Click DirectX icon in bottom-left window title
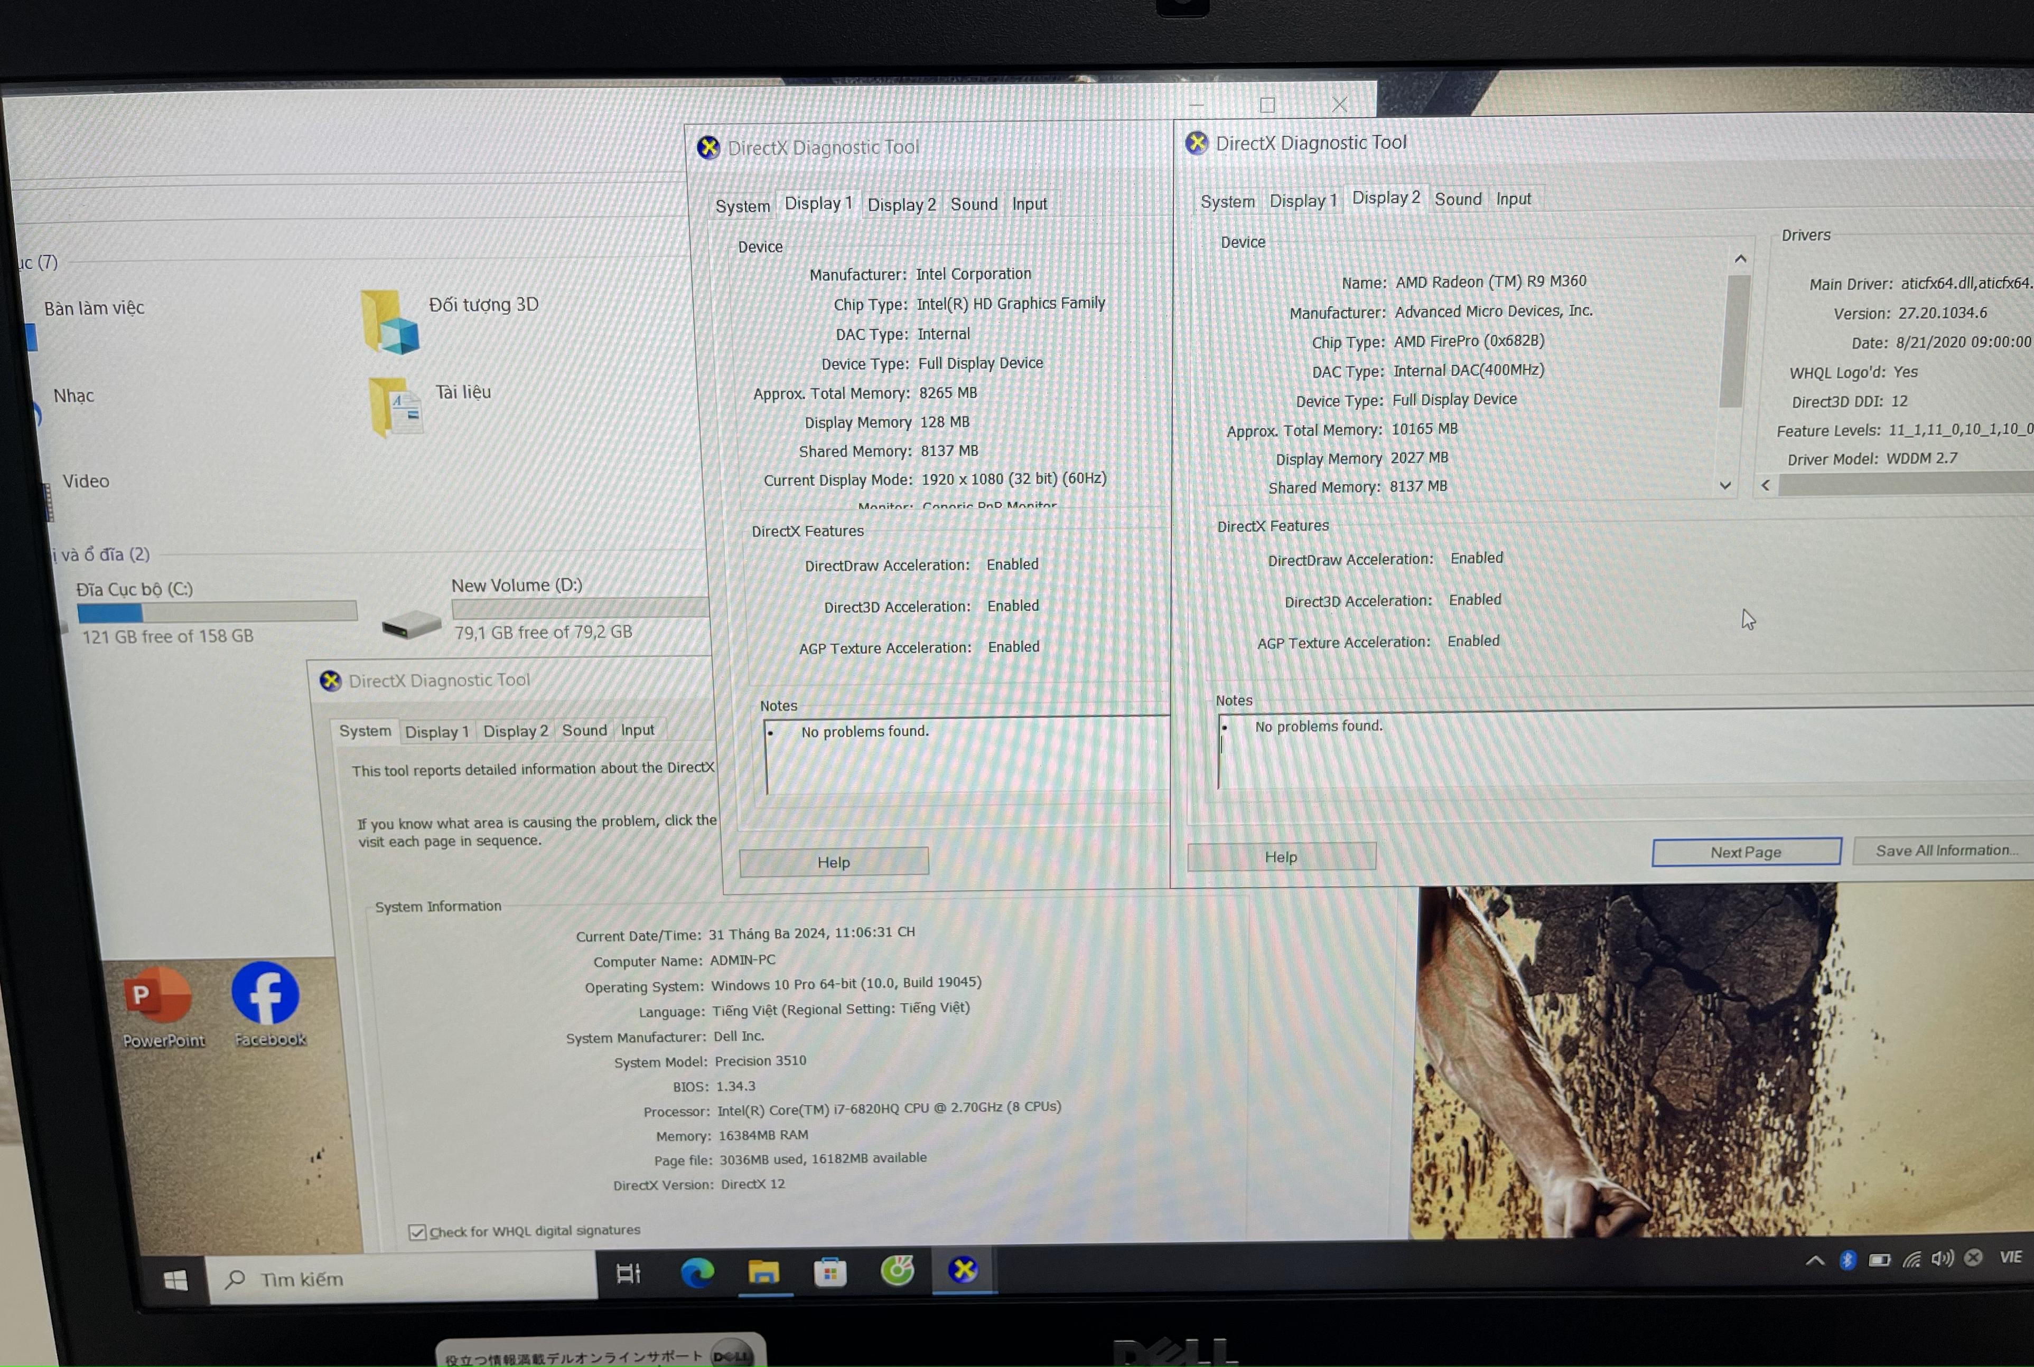 click(x=331, y=681)
